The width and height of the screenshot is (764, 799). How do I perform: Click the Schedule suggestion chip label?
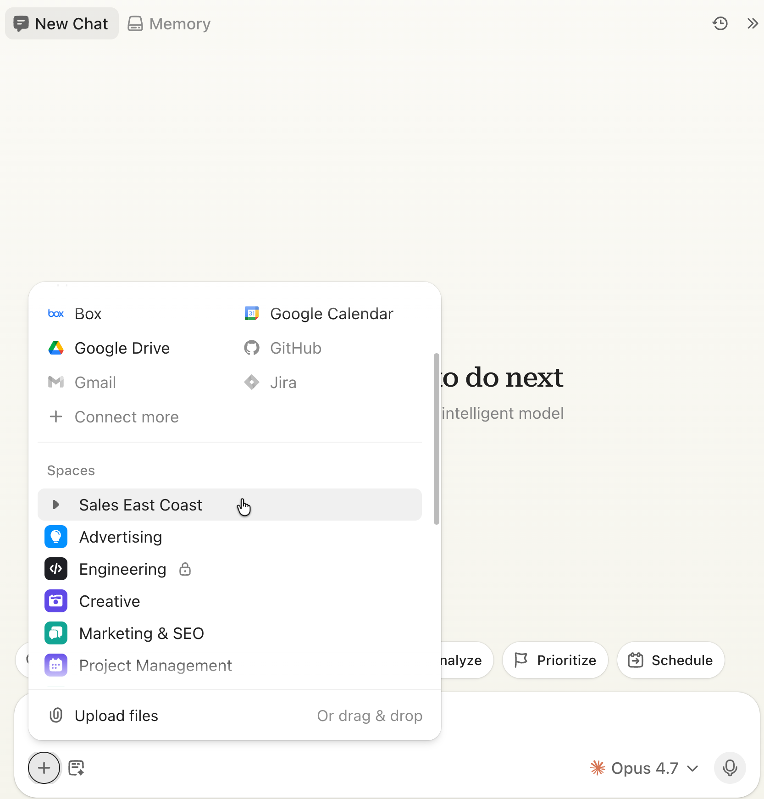(x=682, y=660)
